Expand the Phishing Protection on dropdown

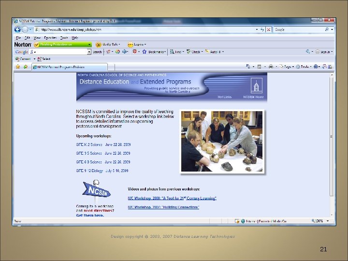(89, 44)
